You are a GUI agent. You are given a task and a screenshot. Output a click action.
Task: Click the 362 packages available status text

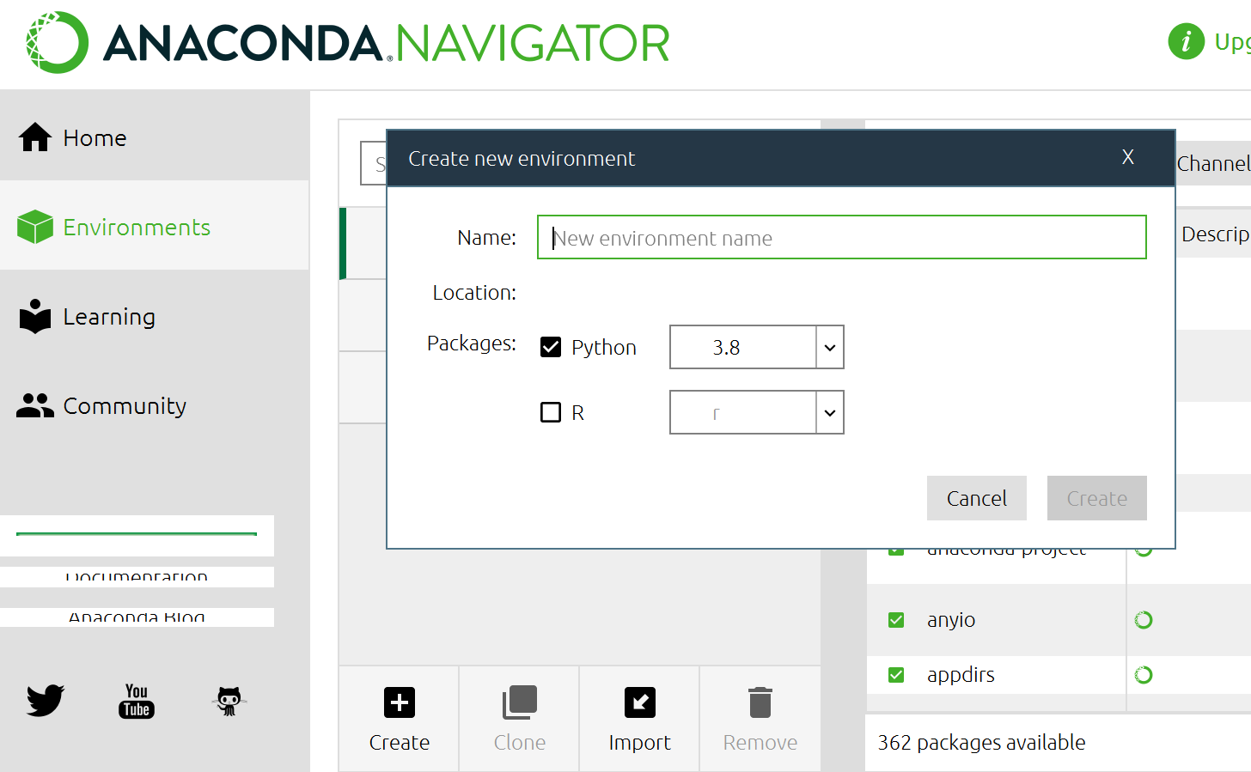(981, 742)
